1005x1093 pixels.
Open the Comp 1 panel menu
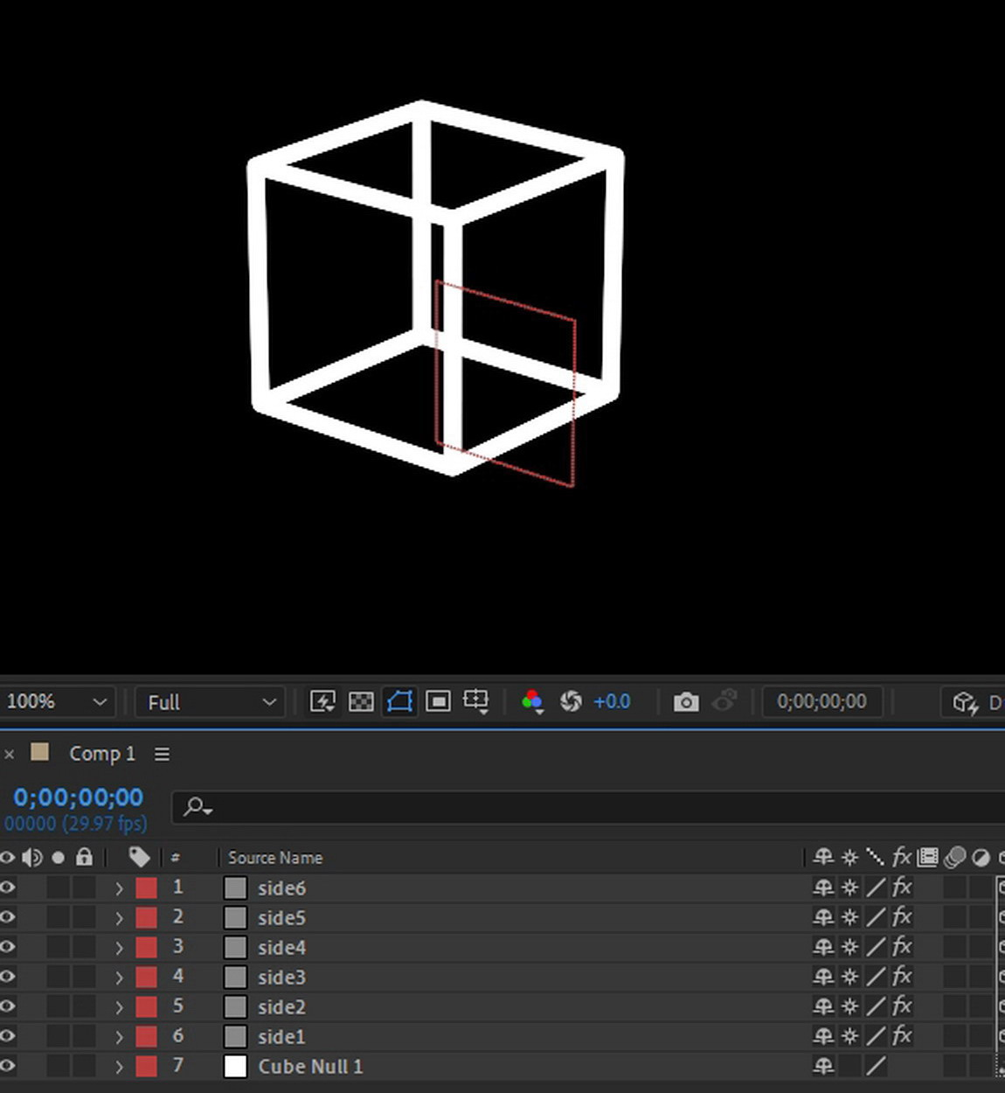point(162,754)
